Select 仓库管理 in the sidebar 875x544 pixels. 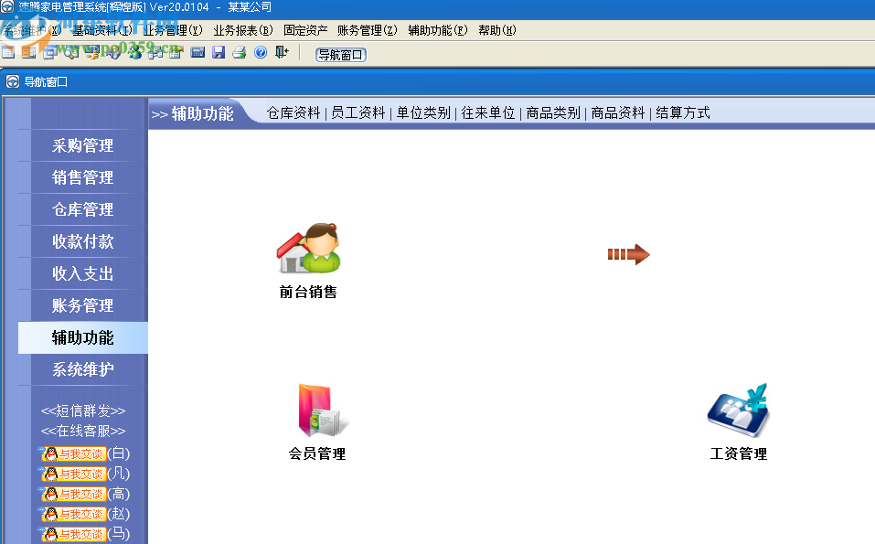pos(83,209)
